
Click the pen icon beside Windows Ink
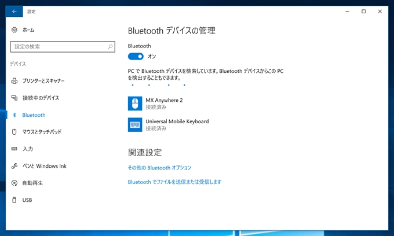(x=14, y=166)
